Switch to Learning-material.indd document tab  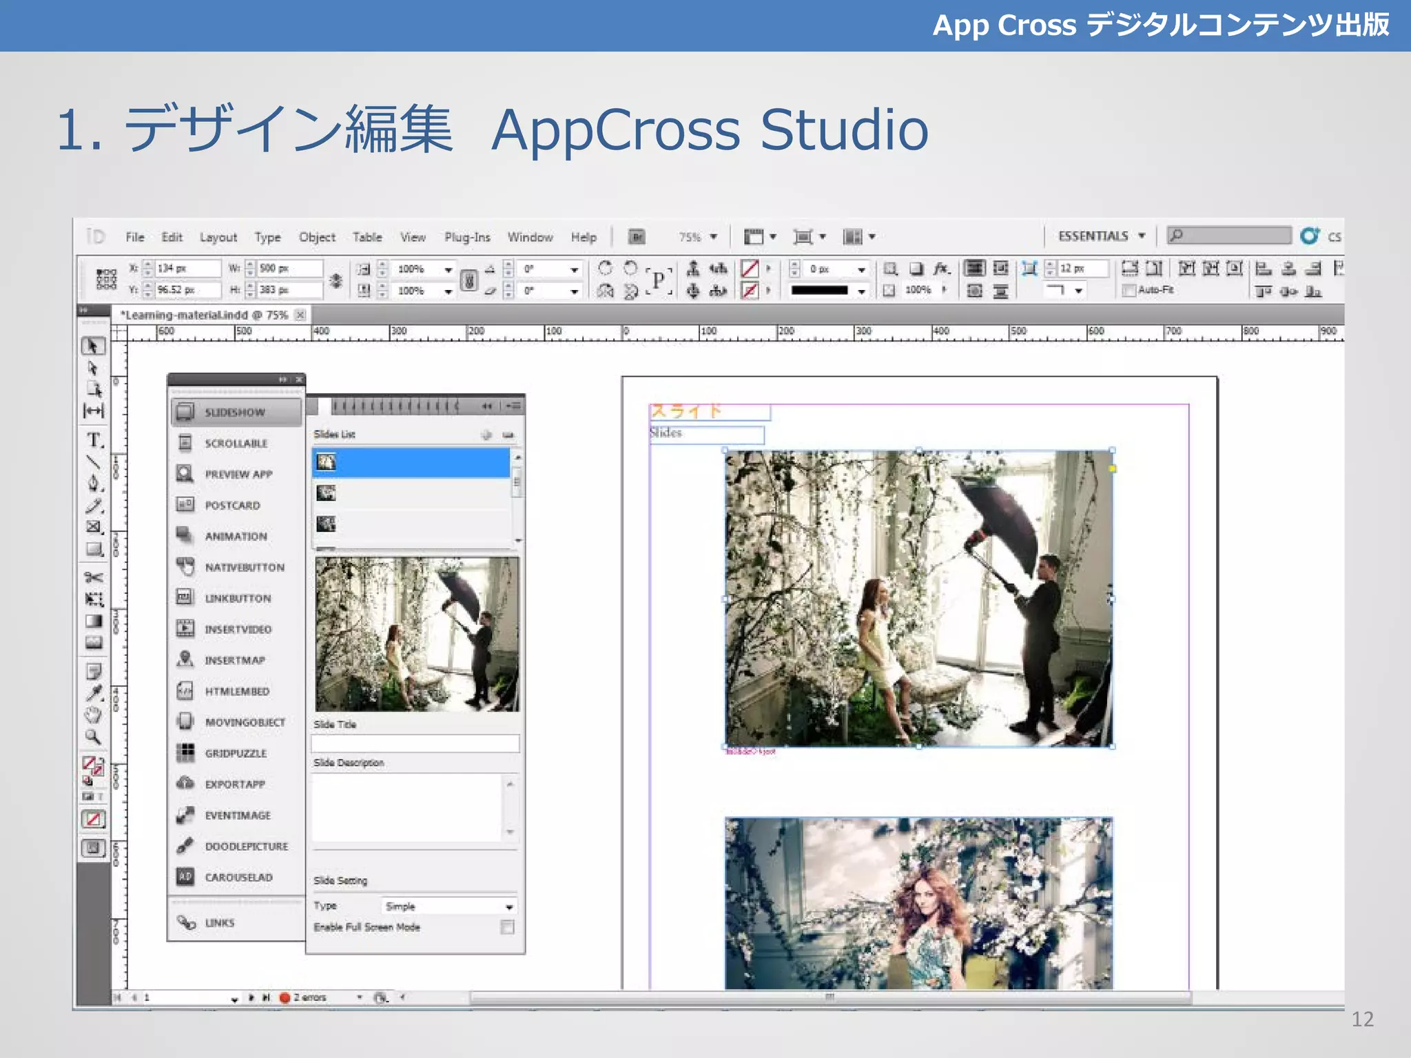point(204,315)
